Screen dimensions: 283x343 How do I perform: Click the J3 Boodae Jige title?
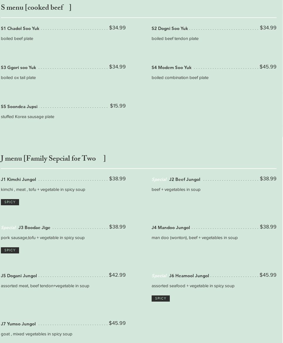point(34,228)
